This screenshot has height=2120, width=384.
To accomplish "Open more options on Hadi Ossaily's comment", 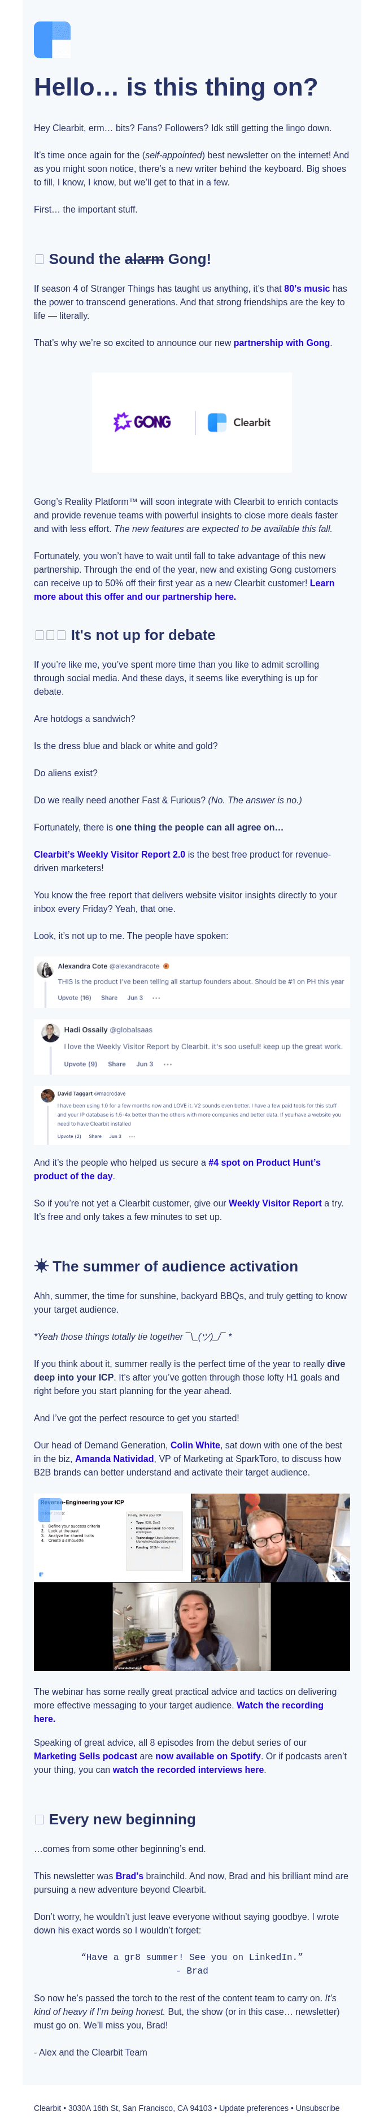I will (x=168, y=1064).
